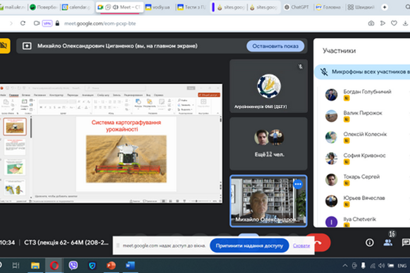This screenshot has height=273, width=410.
Task: Click the presentation screen icon beside presenter name
Action: 27,46
